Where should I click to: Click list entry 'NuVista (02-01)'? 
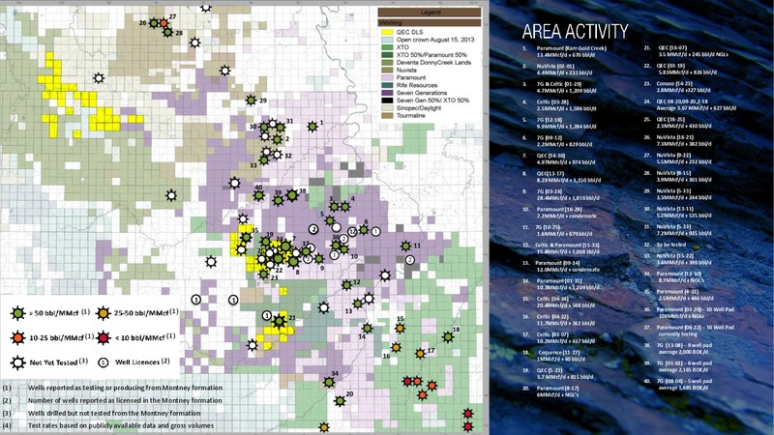555,66
